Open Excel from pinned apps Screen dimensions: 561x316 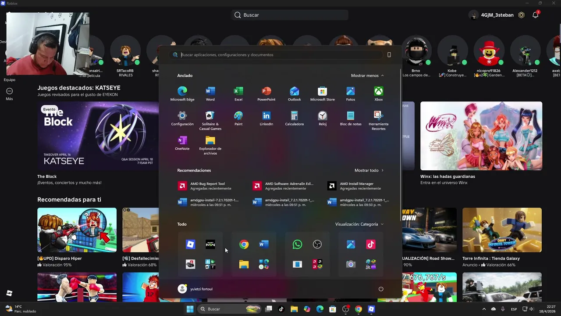[x=238, y=94]
